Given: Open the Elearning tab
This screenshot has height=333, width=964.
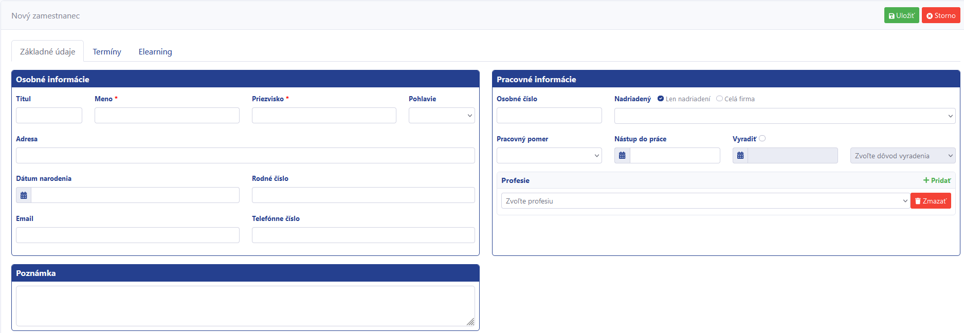Looking at the screenshot, I should (x=155, y=51).
